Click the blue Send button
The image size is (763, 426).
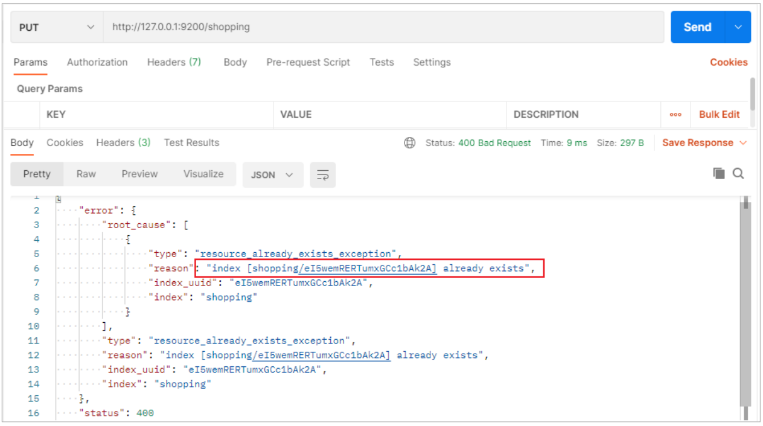pyautogui.click(x=697, y=27)
